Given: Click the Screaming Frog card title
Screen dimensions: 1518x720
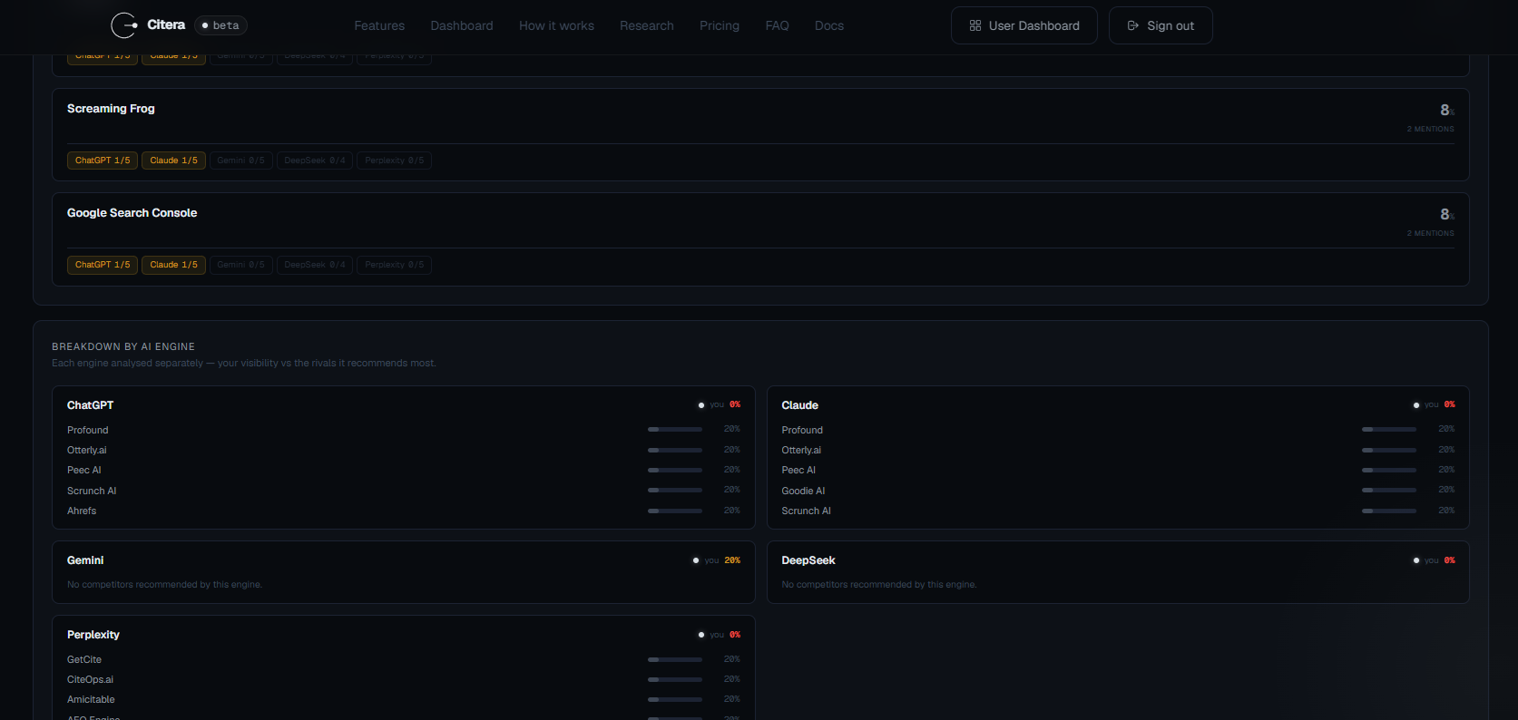Looking at the screenshot, I should tap(111, 109).
